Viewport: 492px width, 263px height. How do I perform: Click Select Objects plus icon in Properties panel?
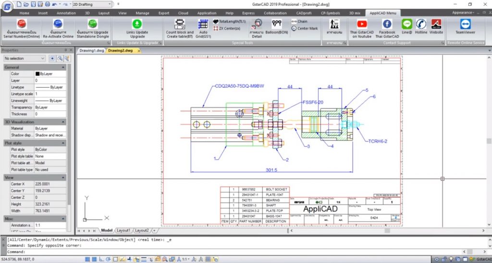tap(52, 58)
